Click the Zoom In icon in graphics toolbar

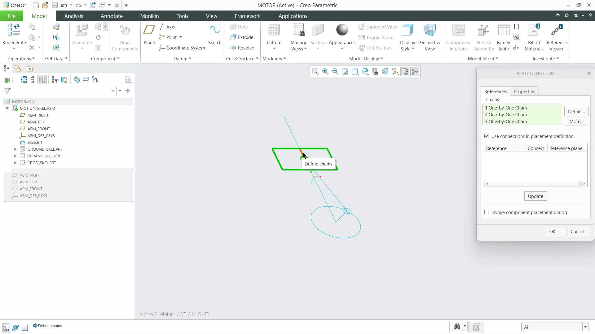pyautogui.click(x=325, y=71)
